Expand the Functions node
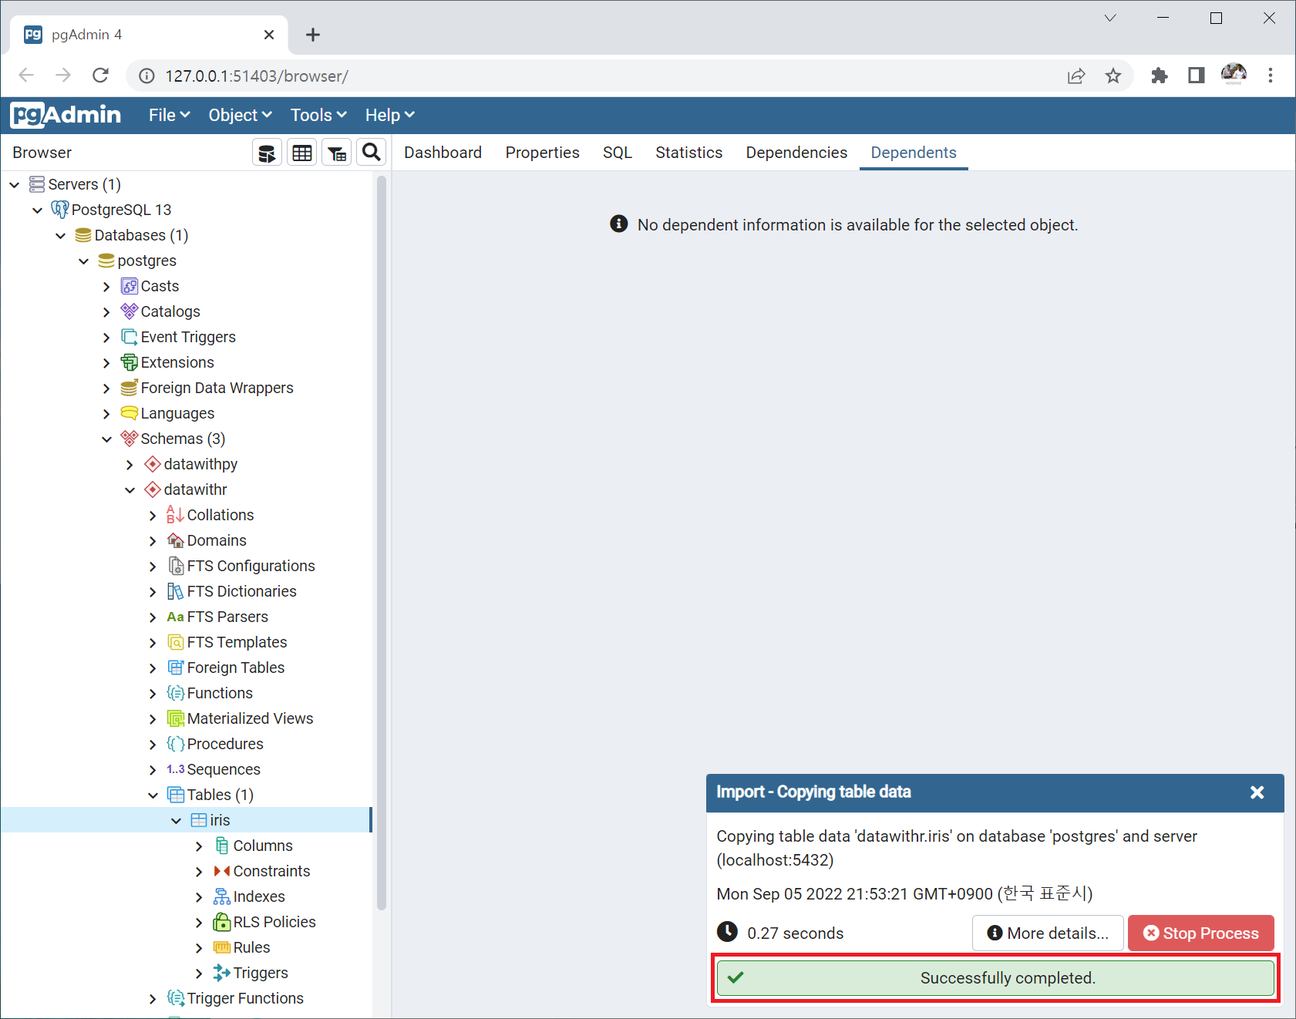The image size is (1296, 1019). pos(153,693)
